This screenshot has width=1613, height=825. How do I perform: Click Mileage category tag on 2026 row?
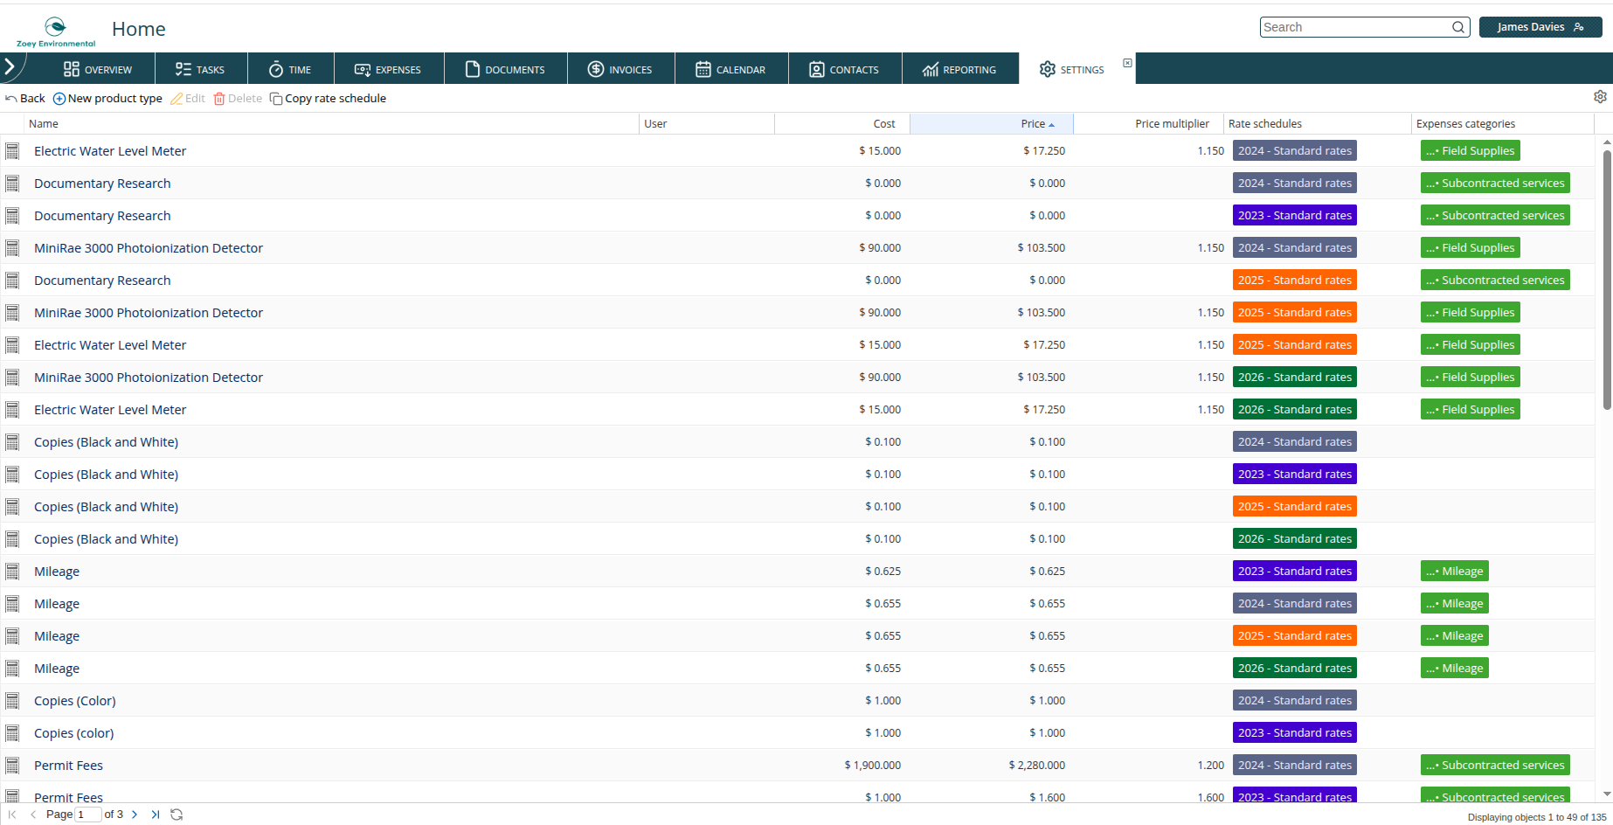[x=1455, y=669]
